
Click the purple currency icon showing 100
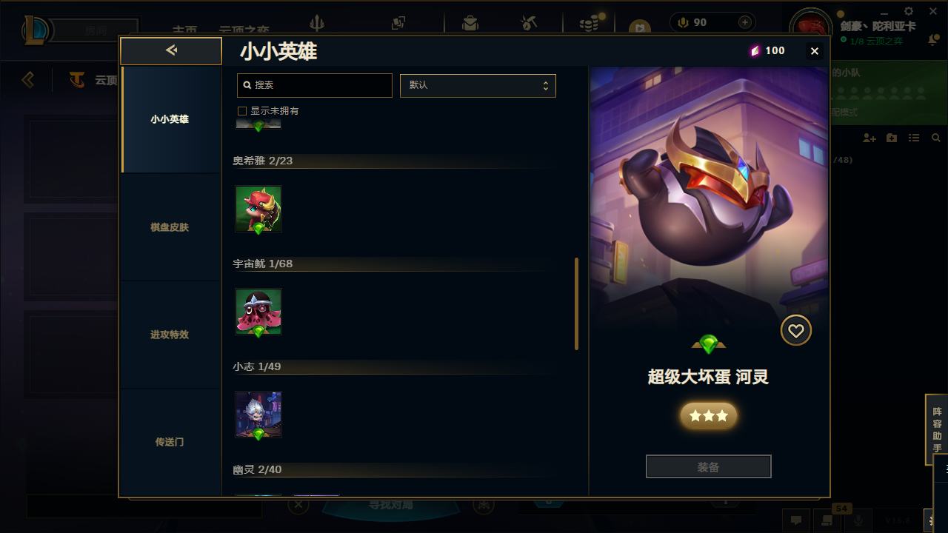[755, 51]
